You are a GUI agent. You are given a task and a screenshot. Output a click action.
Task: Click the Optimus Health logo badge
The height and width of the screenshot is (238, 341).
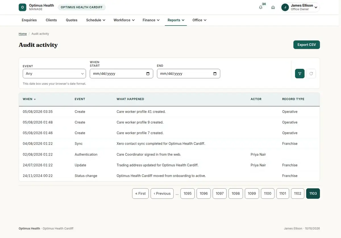[x=22, y=7]
